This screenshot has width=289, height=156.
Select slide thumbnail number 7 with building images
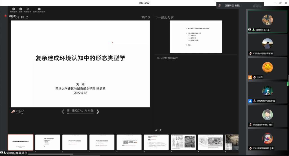tap(183, 142)
